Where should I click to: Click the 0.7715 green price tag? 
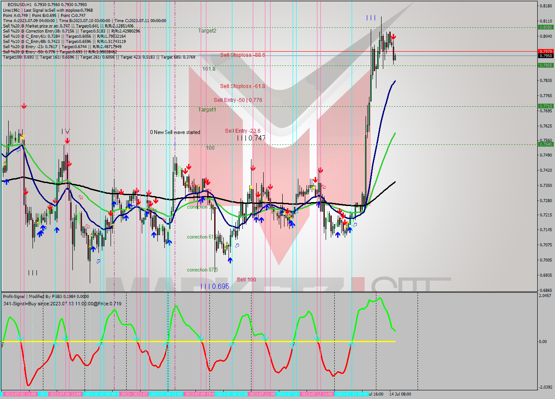[545, 106]
